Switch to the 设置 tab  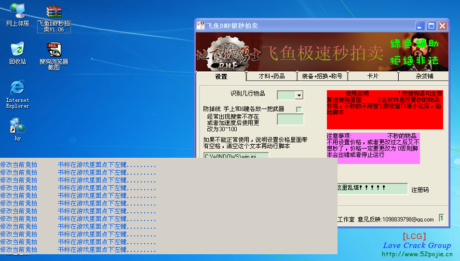(x=221, y=77)
